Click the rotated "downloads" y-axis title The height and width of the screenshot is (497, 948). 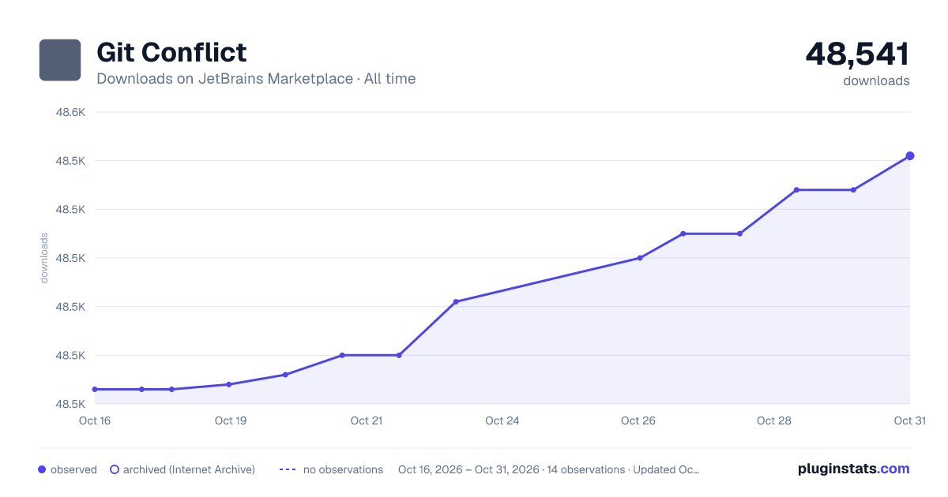44,258
